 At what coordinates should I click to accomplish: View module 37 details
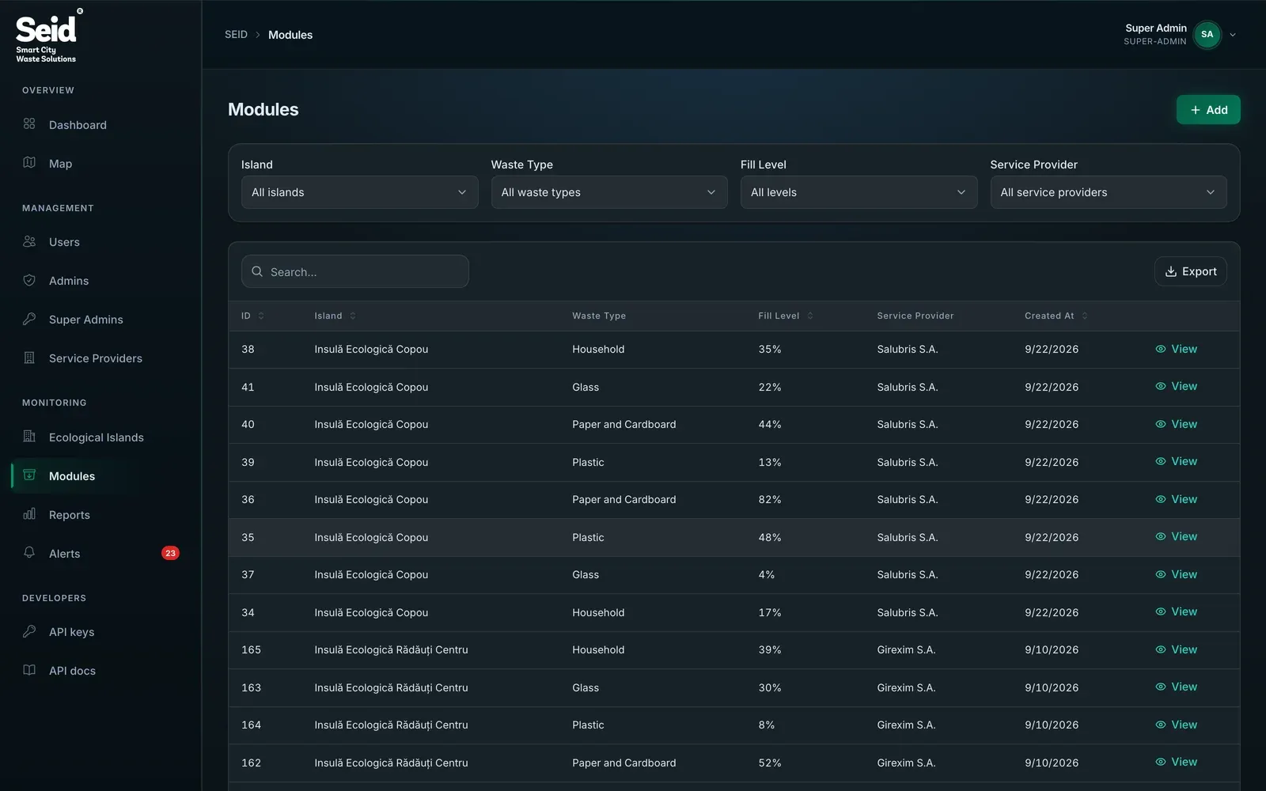point(1177,574)
